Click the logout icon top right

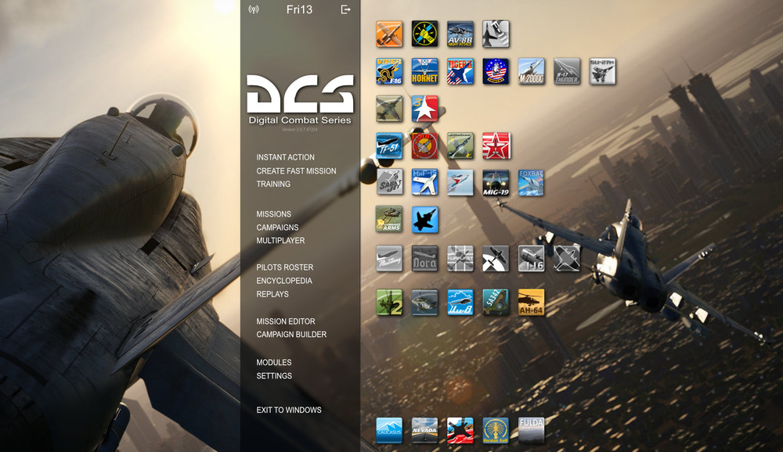click(x=345, y=11)
